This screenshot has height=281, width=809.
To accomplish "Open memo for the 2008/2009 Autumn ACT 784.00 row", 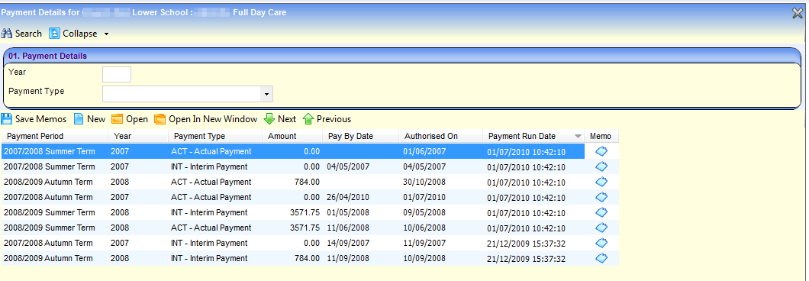I will pos(601,182).
